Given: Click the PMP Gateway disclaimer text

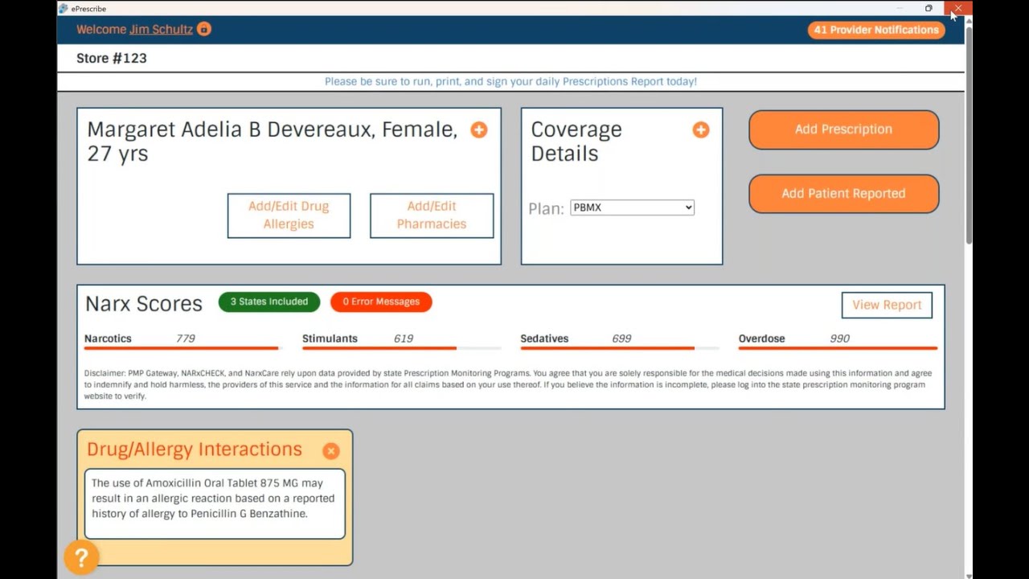Looking at the screenshot, I should (x=509, y=384).
